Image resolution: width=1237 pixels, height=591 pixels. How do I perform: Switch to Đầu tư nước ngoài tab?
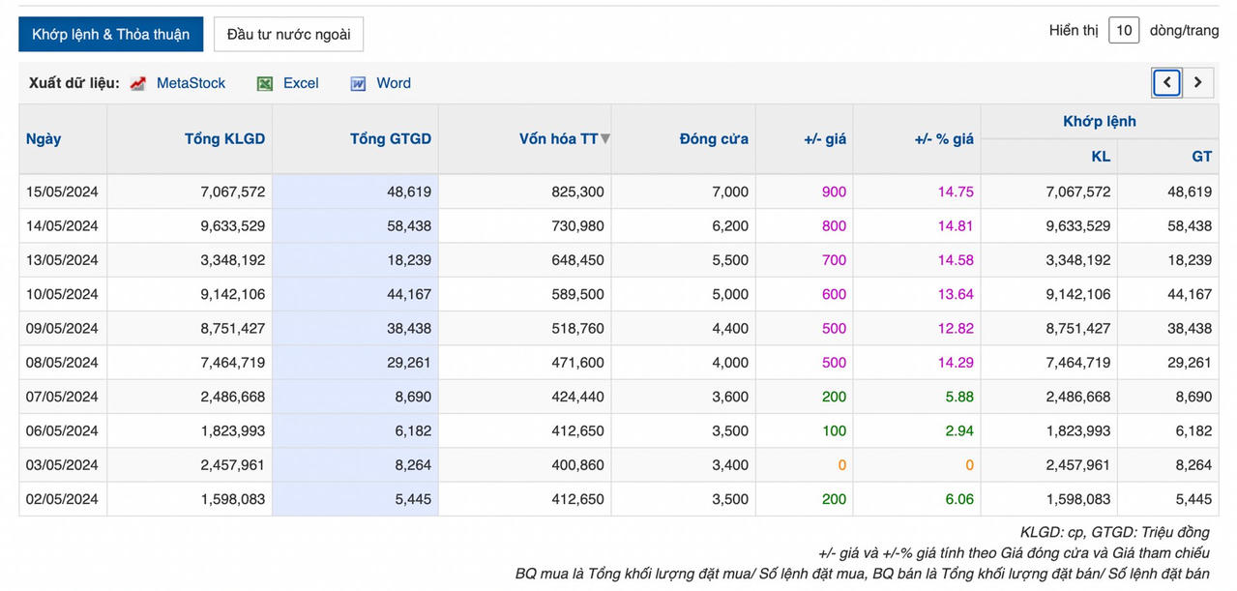(288, 35)
